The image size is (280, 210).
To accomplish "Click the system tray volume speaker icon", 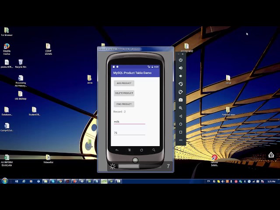I will pos(223,182).
